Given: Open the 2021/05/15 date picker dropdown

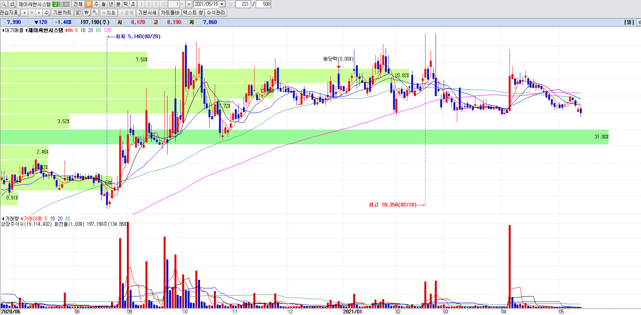Looking at the screenshot, I should pyautogui.click(x=222, y=4).
